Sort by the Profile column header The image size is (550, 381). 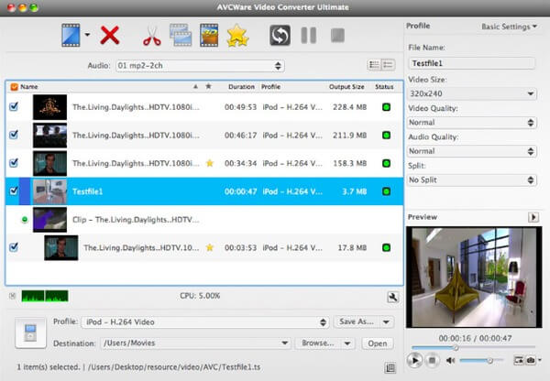pyautogui.click(x=270, y=87)
